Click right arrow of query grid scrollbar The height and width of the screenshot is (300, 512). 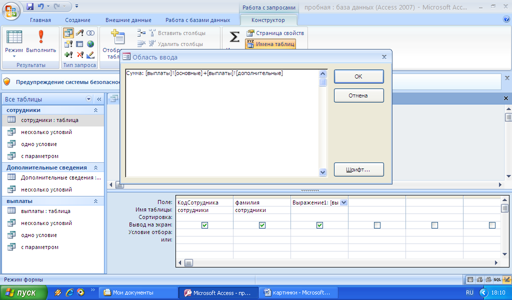coord(496,263)
